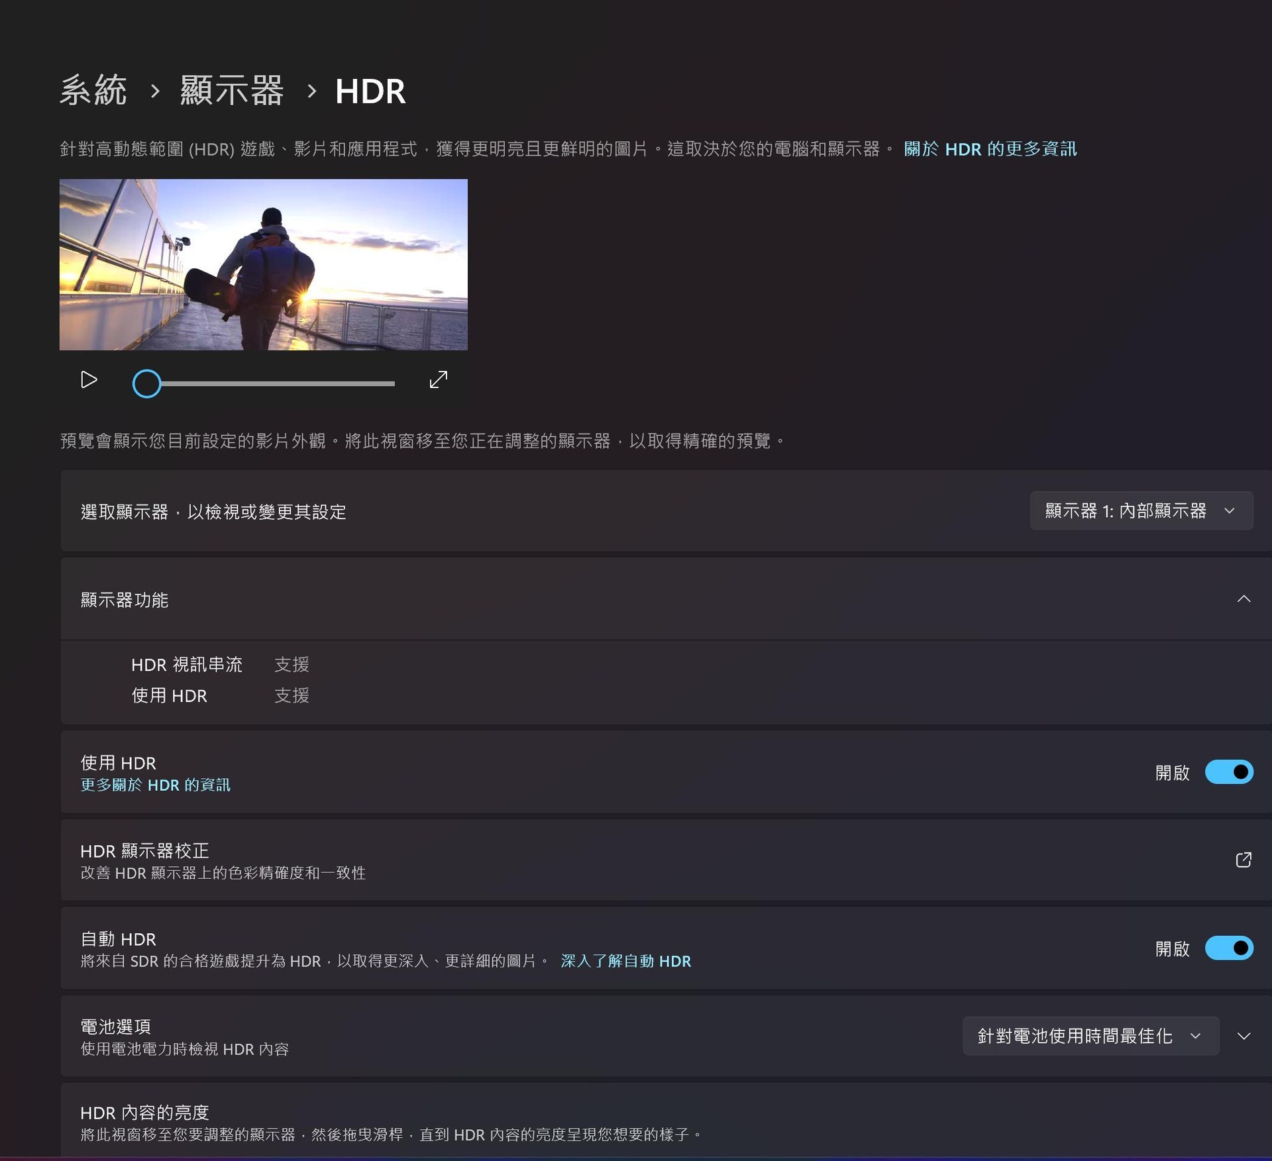Screen dimensions: 1272x1161
Task: Expand the 電池選項 section chevron
Action: pos(1244,1036)
